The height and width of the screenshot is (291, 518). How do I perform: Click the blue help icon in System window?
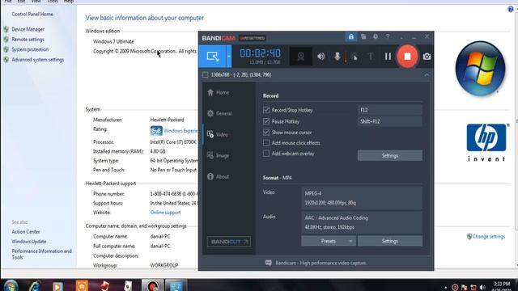[511, 9]
